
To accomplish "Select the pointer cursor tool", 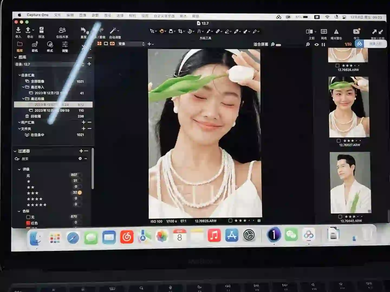I will [x=152, y=31].
